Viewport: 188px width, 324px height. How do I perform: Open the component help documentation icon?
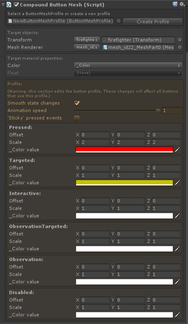[x=175, y=4]
